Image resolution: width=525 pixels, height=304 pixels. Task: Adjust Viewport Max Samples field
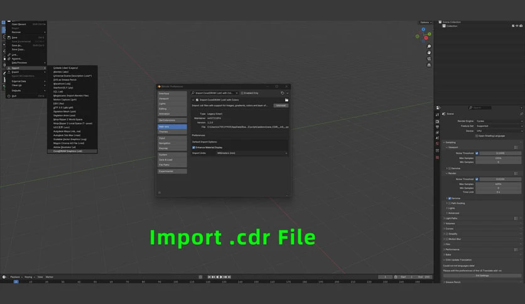pos(498,158)
